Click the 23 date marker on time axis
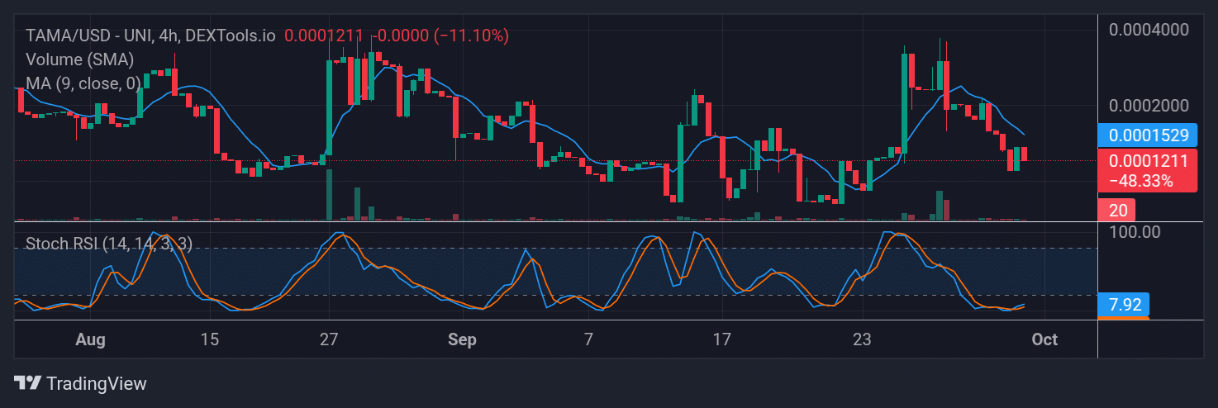The image size is (1218, 408). point(862,339)
